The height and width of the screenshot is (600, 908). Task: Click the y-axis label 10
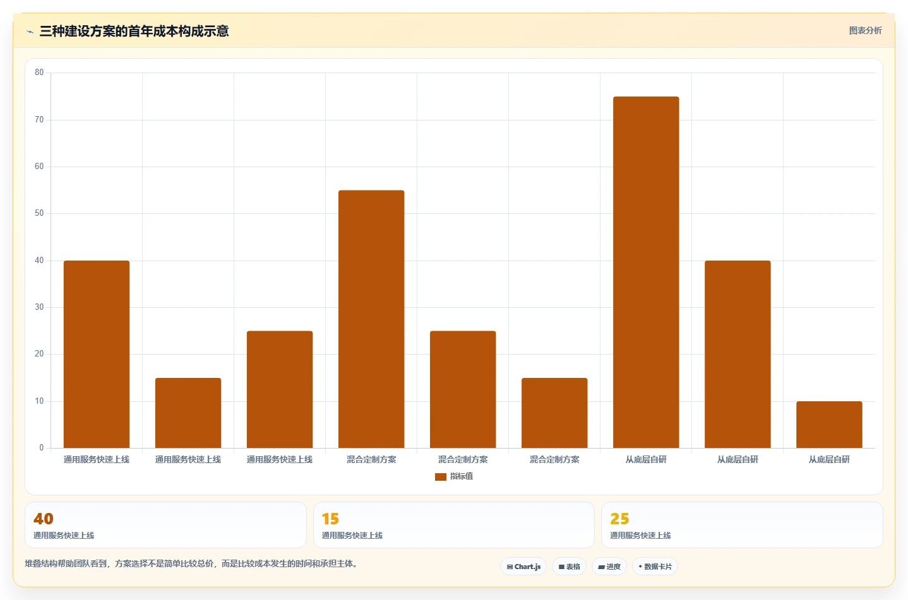coord(39,401)
